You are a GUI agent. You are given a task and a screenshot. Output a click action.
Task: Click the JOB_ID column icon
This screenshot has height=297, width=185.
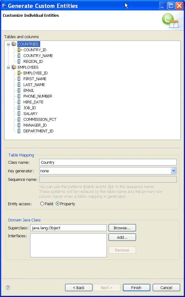(19, 108)
